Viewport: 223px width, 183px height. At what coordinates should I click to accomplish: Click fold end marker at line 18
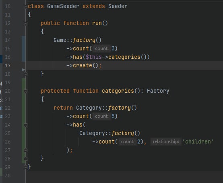(x=25, y=74)
